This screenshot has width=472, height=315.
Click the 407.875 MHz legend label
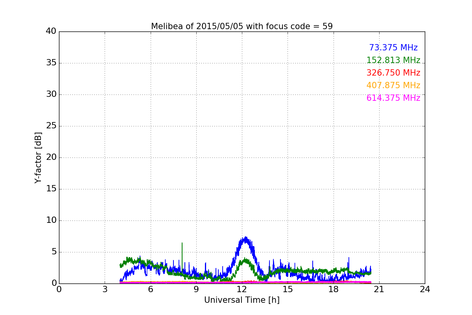click(393, 85)
